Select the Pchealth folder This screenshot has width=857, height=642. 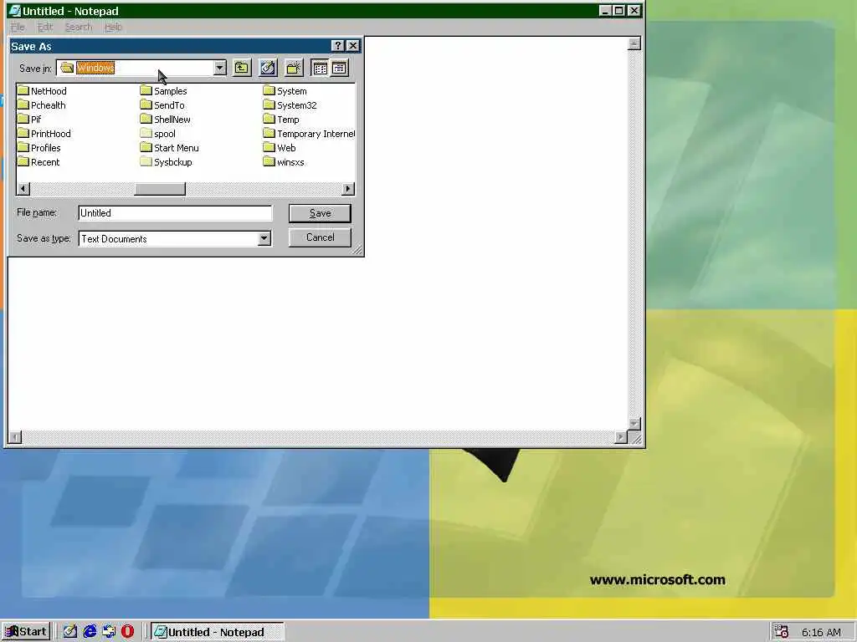(x=42, y=104)
